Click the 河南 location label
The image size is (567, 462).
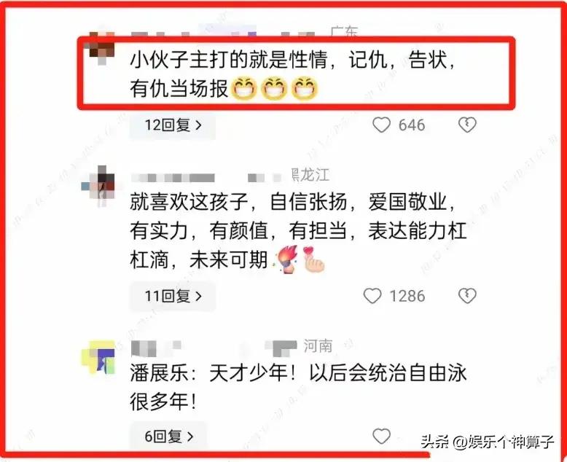click(318, 346)
